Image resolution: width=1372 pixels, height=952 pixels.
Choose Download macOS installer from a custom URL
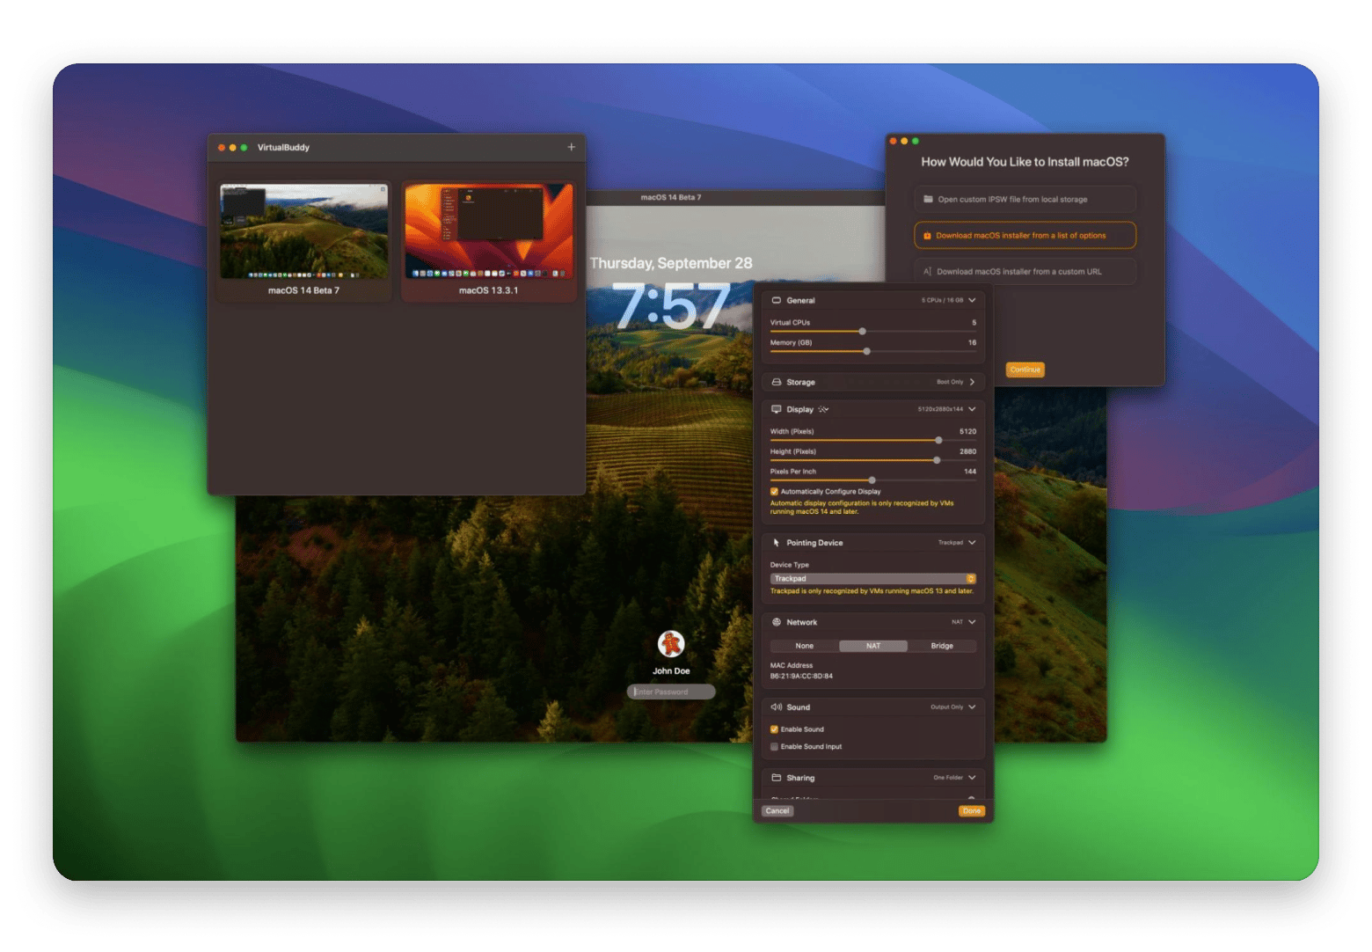coord(1025,272)
